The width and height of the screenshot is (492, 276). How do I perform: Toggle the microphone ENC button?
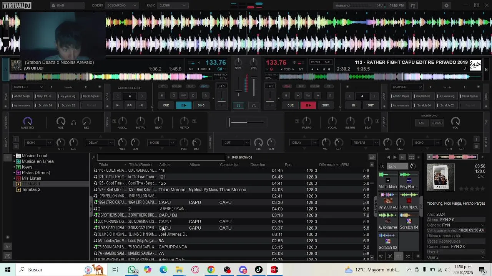[x=422, y=123]
